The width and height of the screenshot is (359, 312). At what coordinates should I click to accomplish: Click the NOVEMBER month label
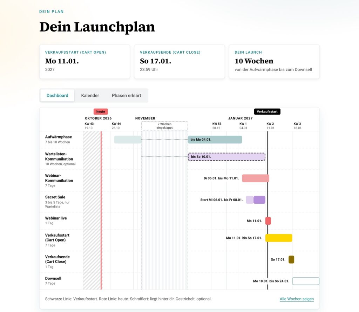tap(145, 118)
